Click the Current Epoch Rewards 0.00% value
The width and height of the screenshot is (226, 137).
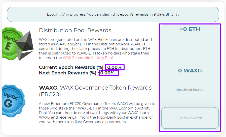pos(115,67)
